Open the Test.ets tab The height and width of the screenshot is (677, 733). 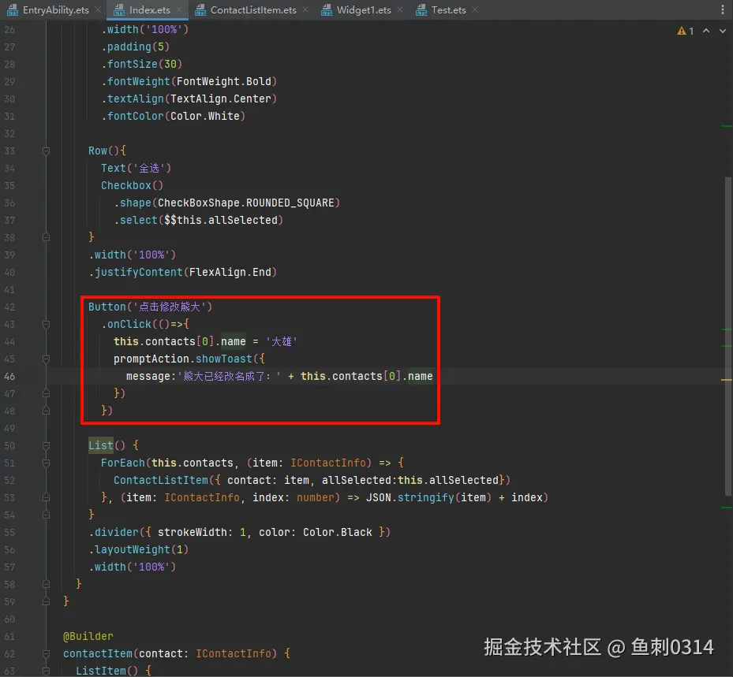pyautogui.click(x=448, y=9)
